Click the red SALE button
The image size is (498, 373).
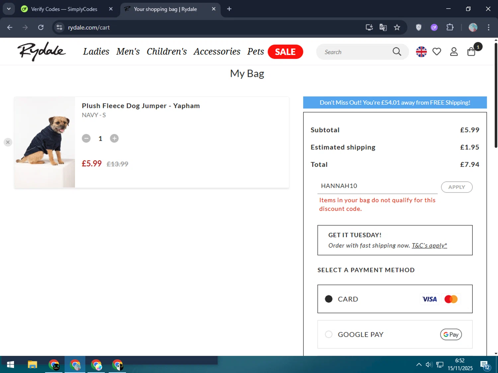click(x=286, y=52)
